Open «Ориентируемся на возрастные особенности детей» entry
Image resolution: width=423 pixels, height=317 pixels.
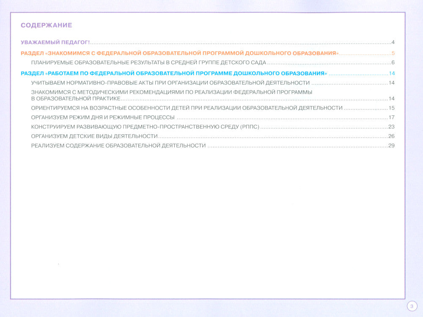coord(187,108)
